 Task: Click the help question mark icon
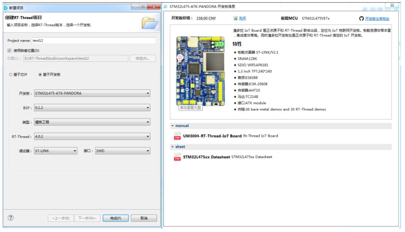(x=10, y=218)
